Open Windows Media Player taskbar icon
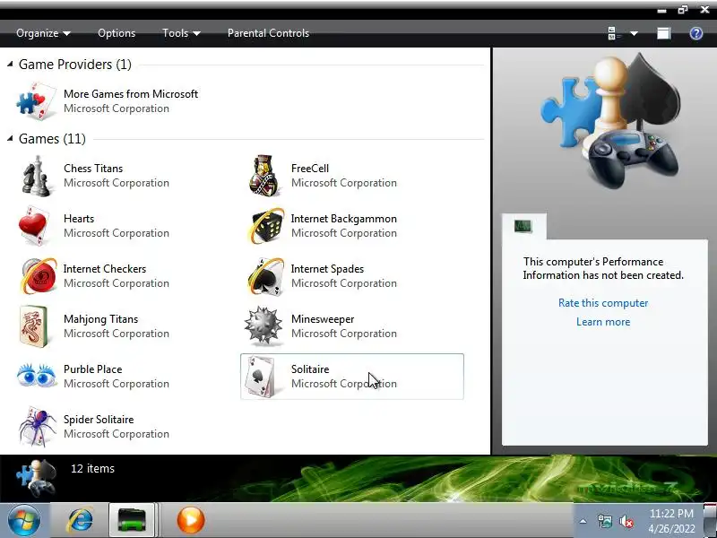Screen dimensions: 717x538 click(190, 520)
